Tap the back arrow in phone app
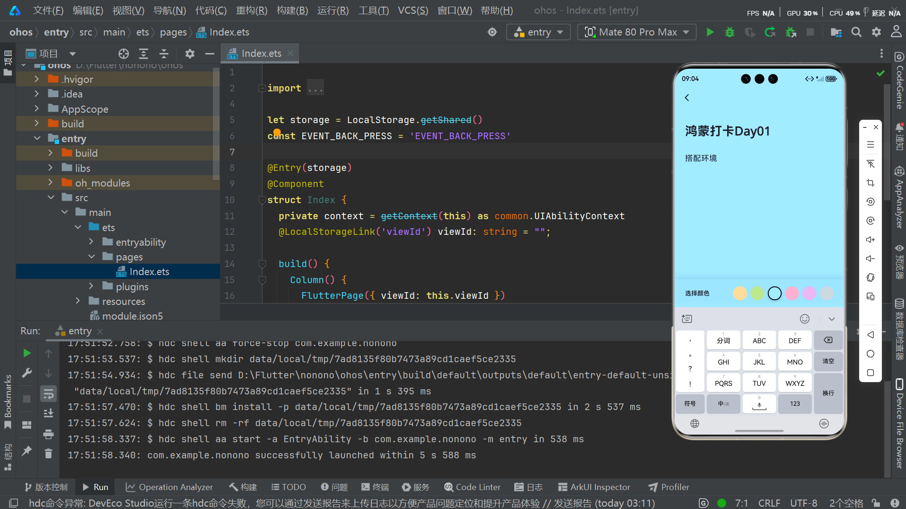The height and width of the screenshot is (509, 906). [687, 98]
